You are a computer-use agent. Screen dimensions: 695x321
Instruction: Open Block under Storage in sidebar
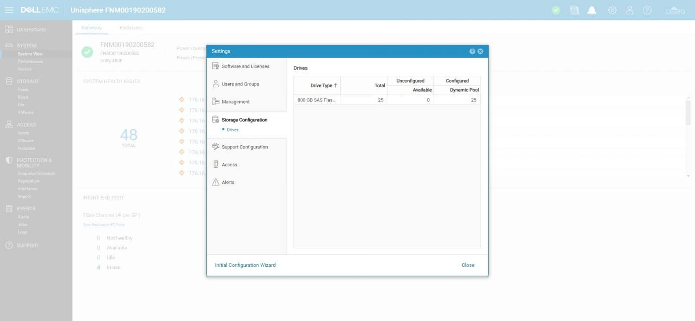pos(23,98)
